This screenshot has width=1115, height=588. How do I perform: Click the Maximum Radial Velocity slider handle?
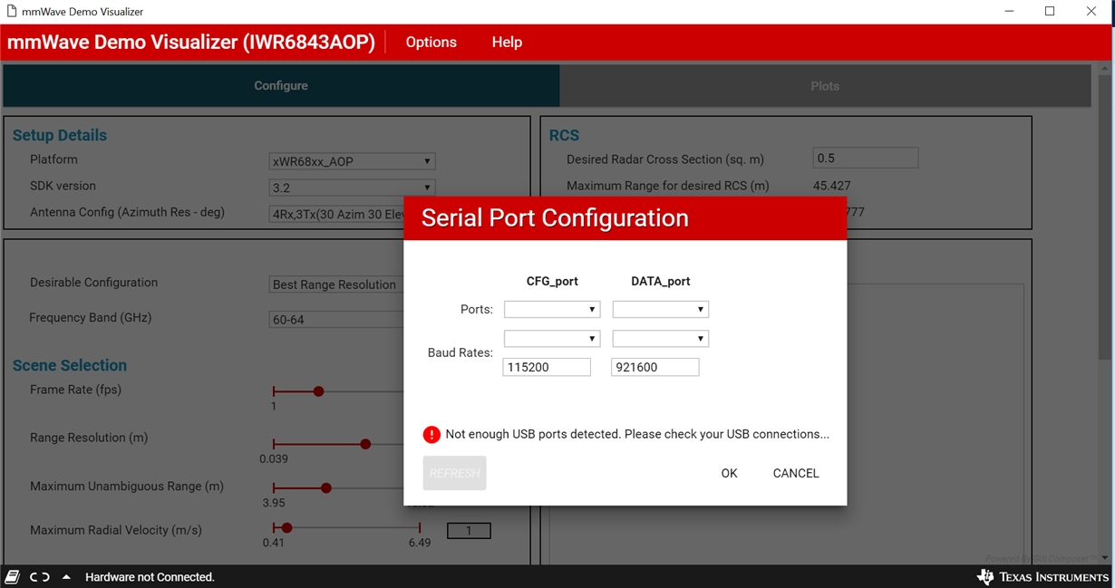pos(286,527)
